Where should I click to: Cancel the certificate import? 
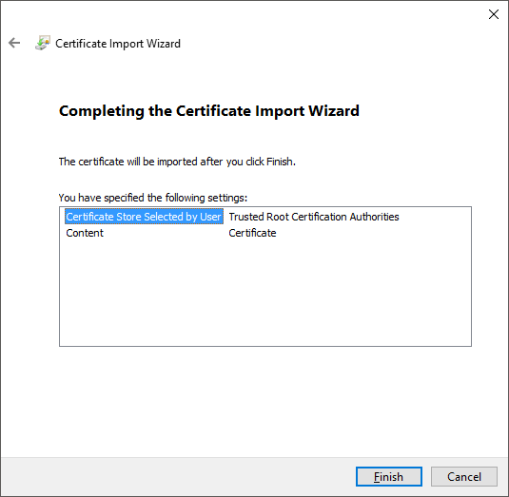coord(464,477)
